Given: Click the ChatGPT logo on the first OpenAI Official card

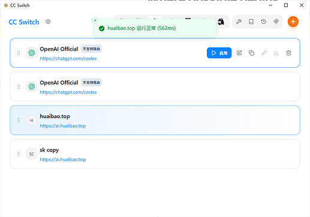Looking at the screenshot, I should (x=32, y=53).
